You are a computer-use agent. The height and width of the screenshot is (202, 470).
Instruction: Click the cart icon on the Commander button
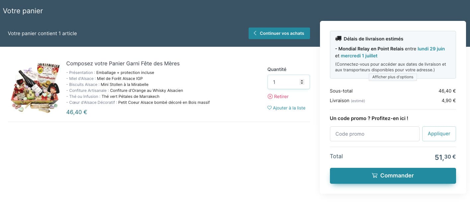[x=375, y=175]
